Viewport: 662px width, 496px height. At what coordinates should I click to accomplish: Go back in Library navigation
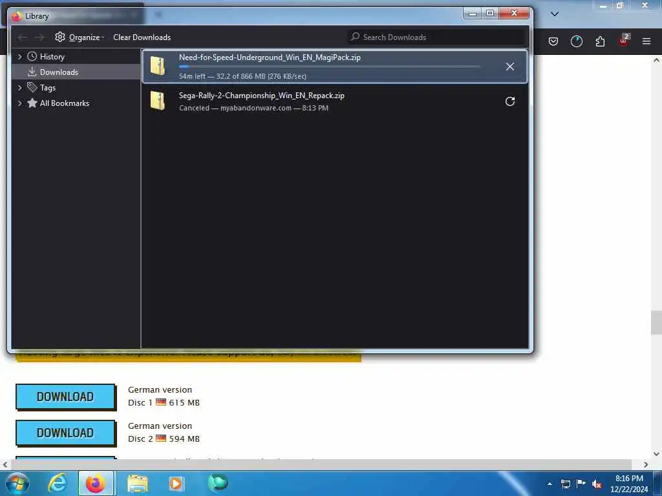23,37
